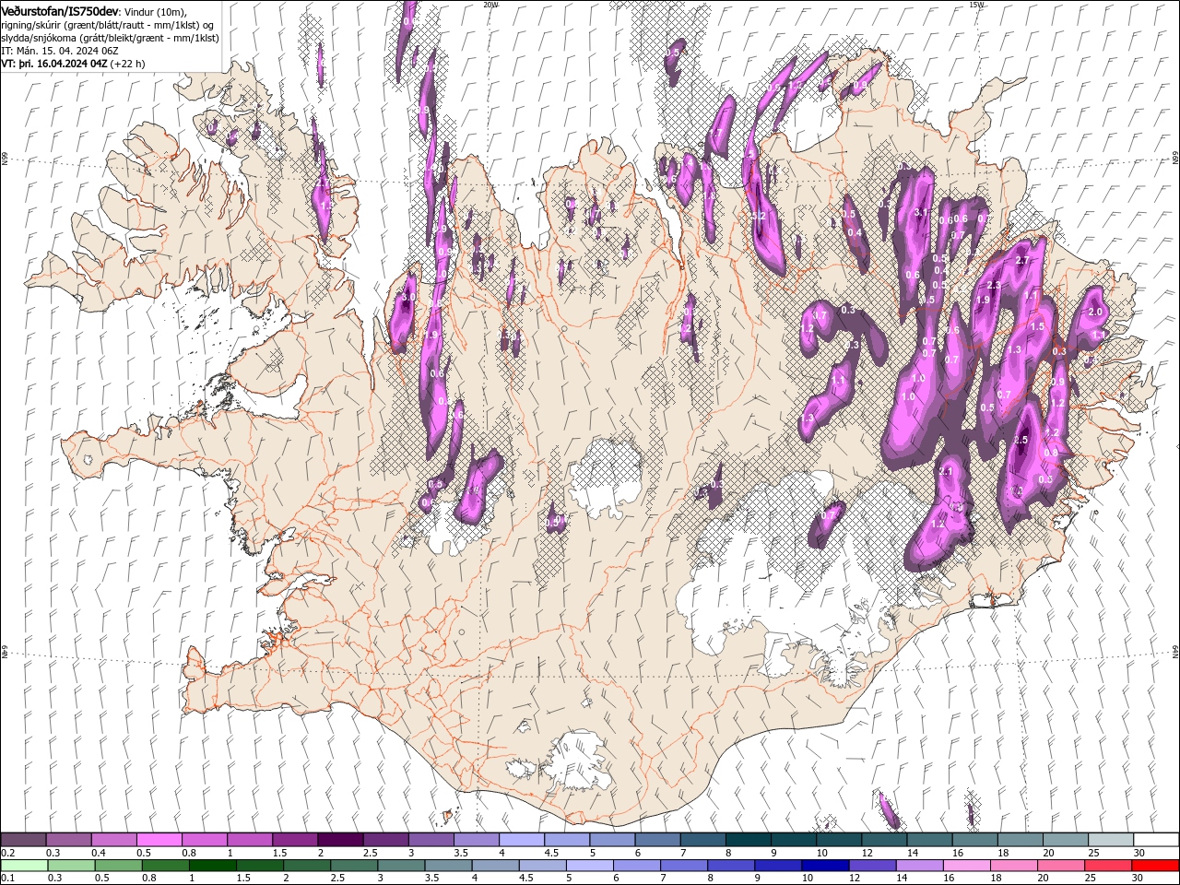The width and height of the screenshot is (1180, 885).
Task: Click the 'rigning/skúrir' legend description line
Action: coord(108,25)
